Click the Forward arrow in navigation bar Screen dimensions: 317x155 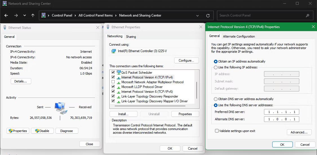16,15
